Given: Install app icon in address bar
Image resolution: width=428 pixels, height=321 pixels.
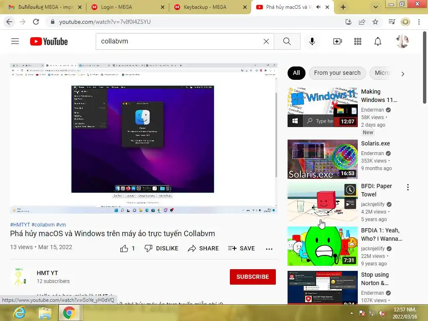Looking at the screenshot, I should [x=349, y=22].
